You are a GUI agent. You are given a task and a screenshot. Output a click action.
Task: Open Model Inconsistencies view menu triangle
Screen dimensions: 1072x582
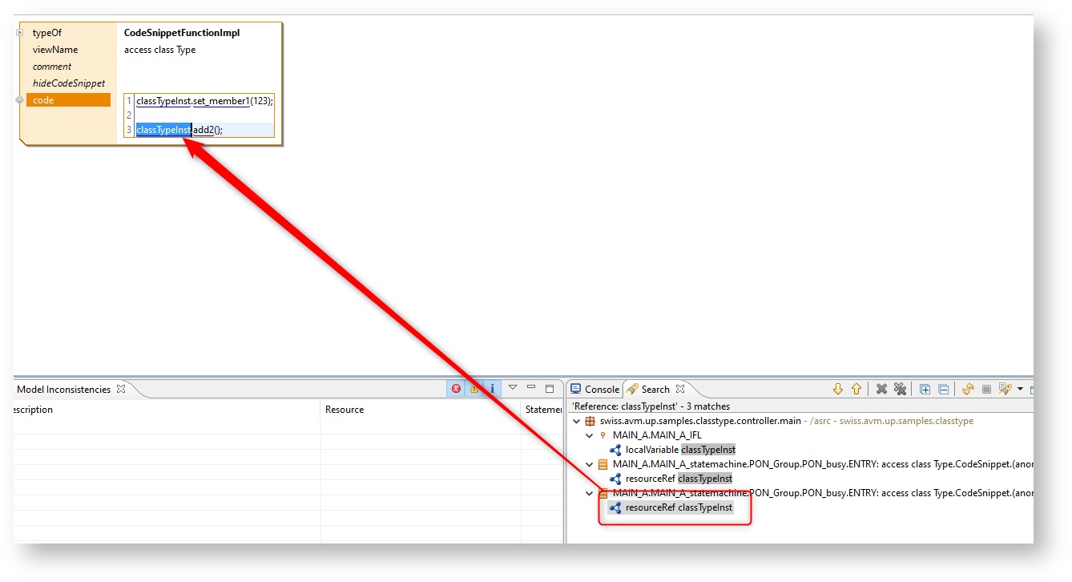coord(513,388)
